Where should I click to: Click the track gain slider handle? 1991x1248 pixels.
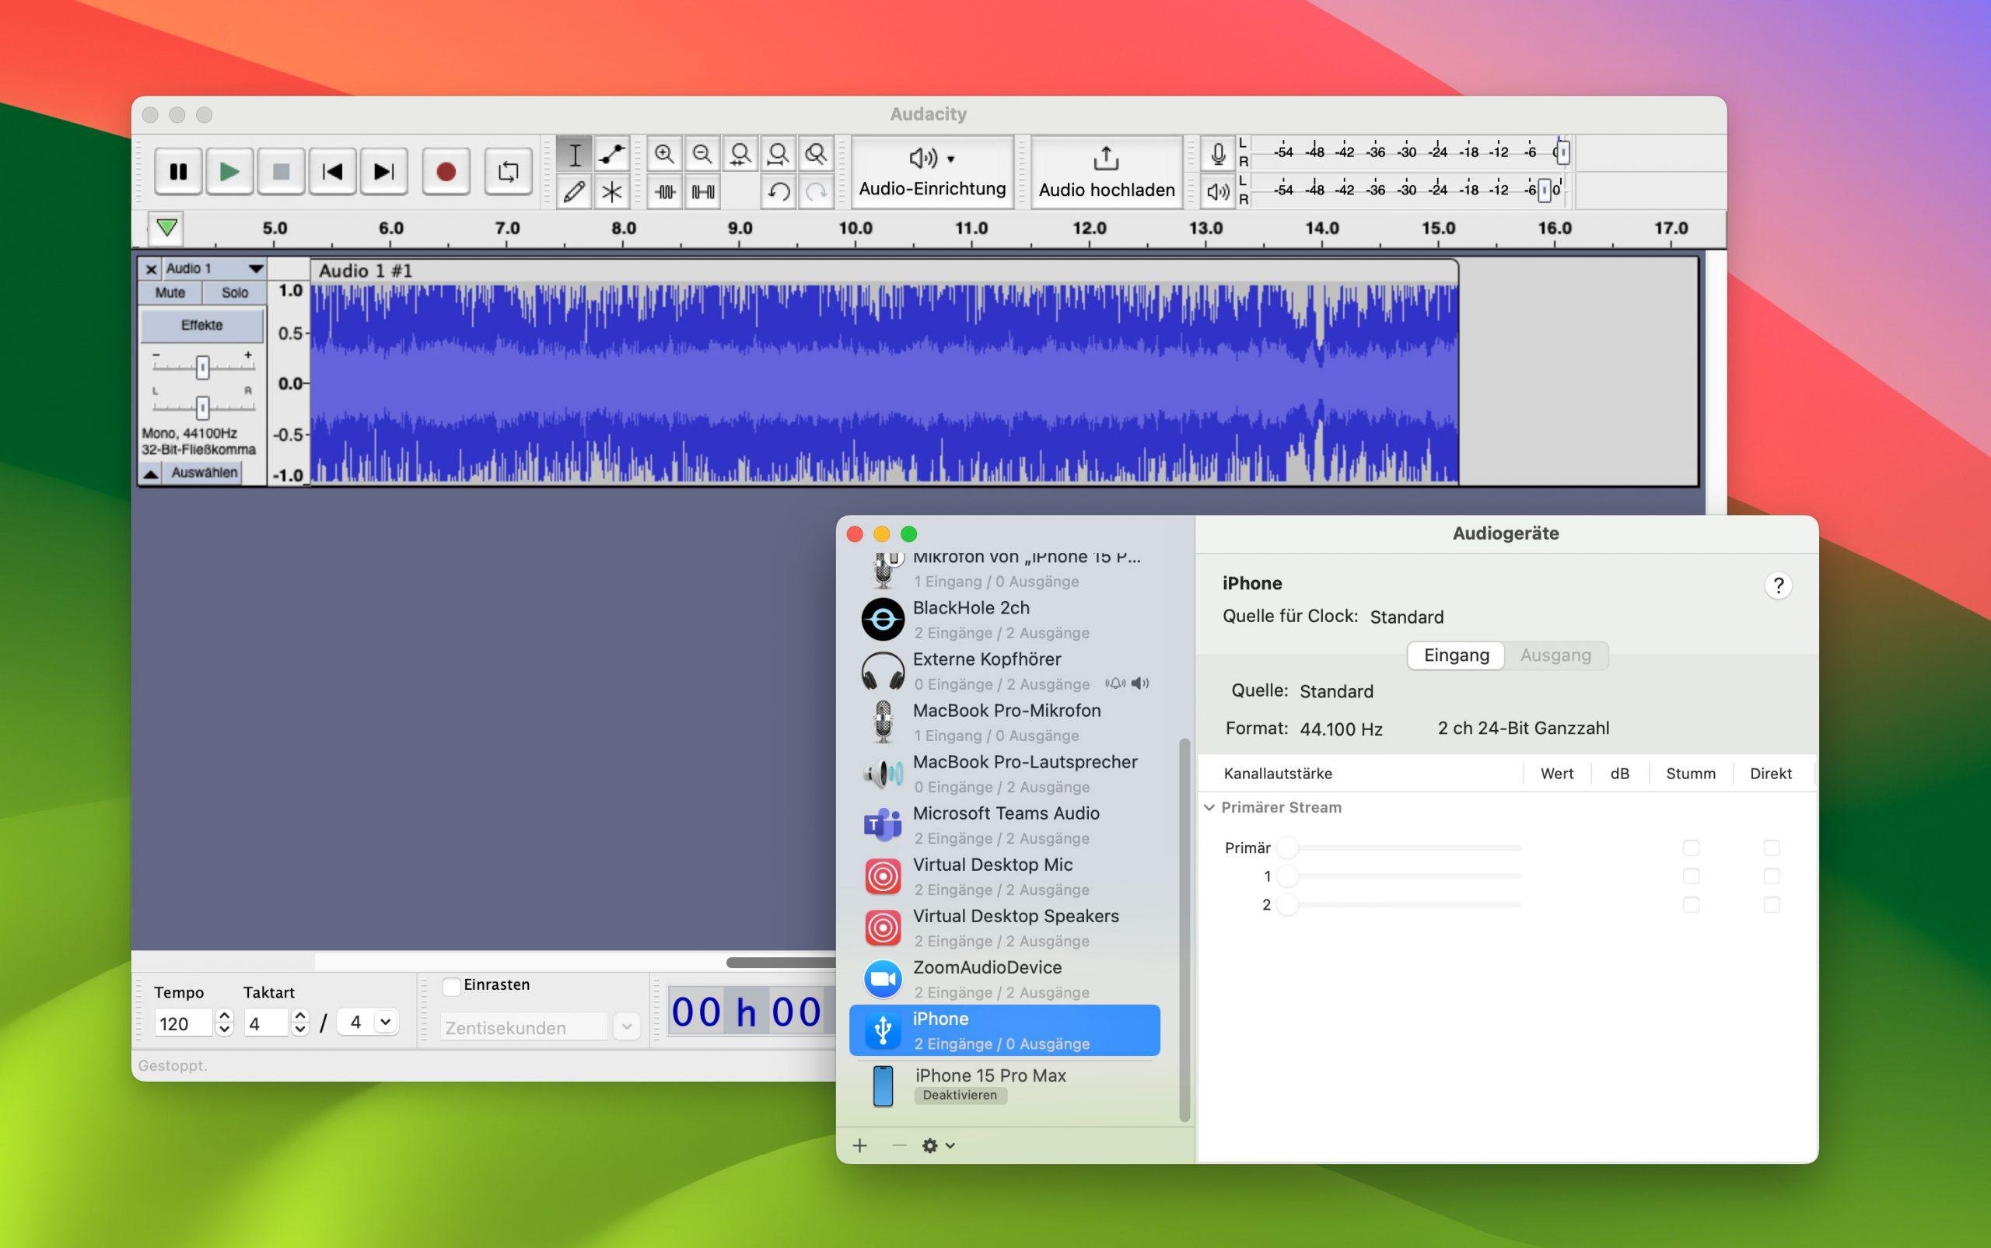click(202, 366)
